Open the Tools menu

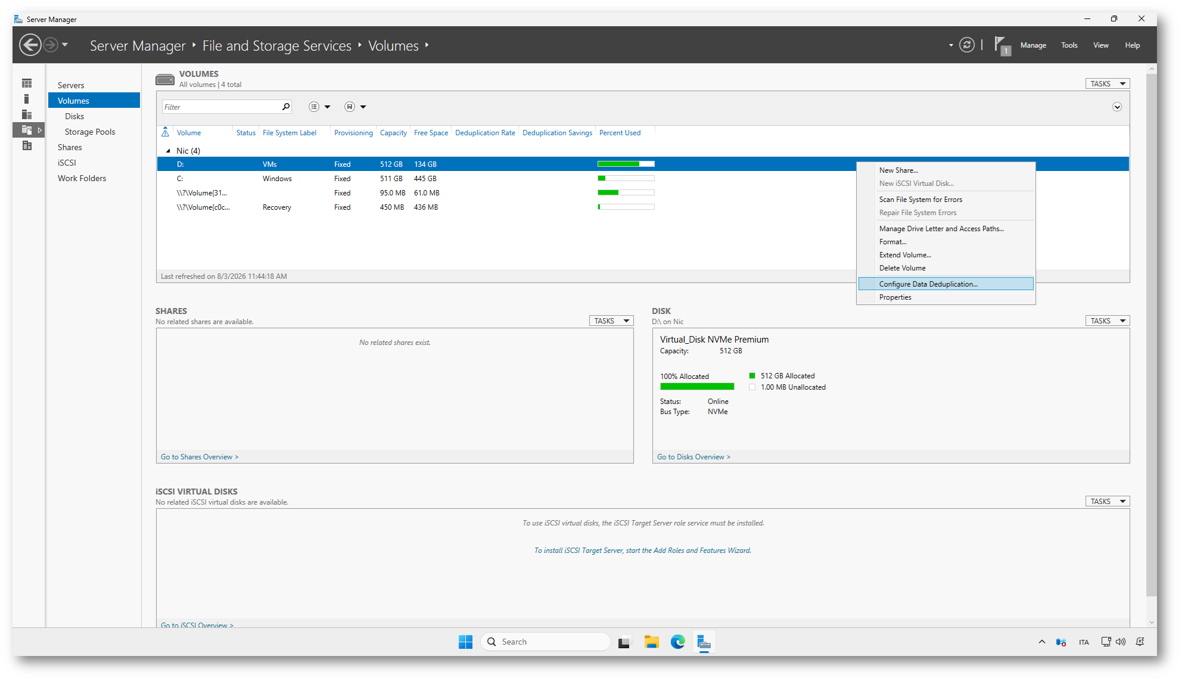tap(1069, 45)
